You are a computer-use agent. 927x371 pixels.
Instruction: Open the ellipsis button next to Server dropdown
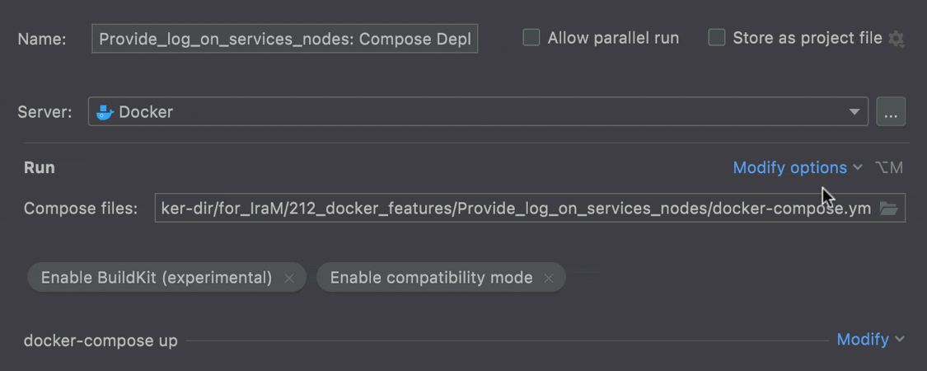click(x=891, y=112)
